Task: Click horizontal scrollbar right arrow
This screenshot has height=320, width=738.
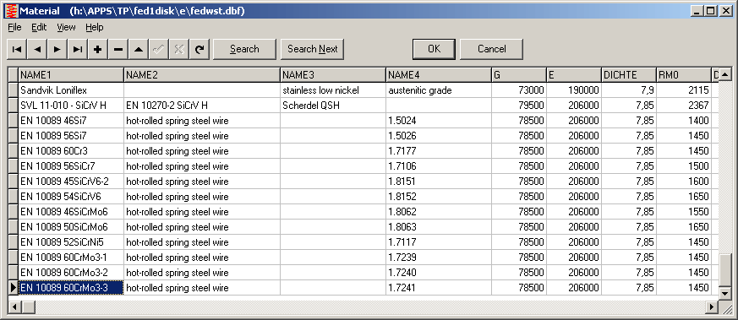Action: [x=713, y=306]
